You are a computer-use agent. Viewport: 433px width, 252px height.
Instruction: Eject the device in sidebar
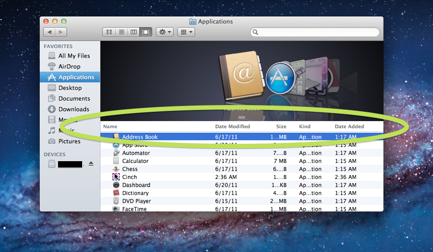coord(91,164)
